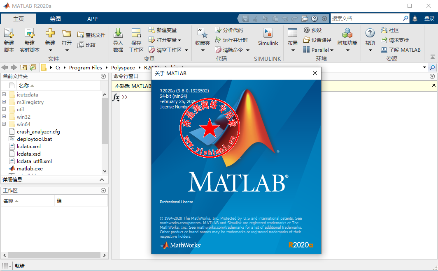Create a new variable (新建变量)
Image resolution: width=438 pixels, height=271 pixels.
[x=163, y=30]
